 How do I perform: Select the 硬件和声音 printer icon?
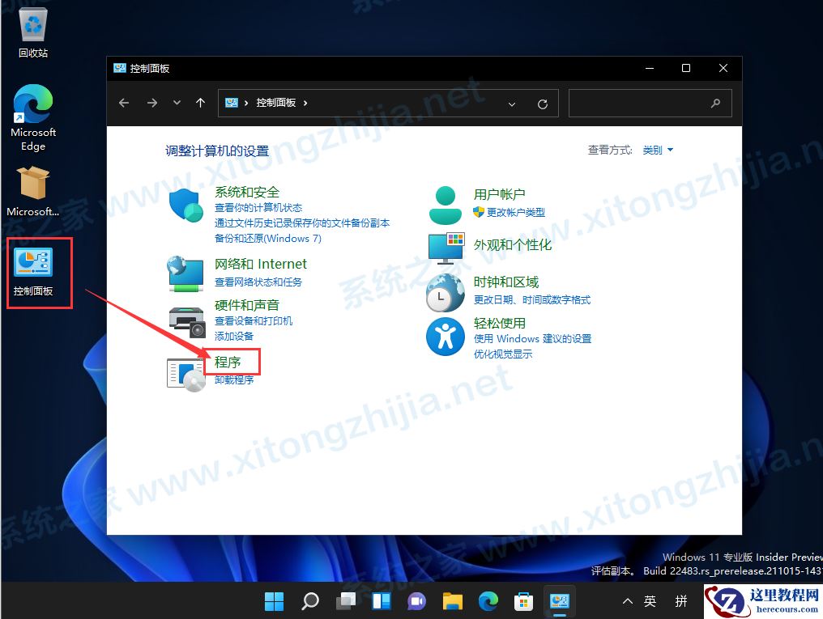pos(186,322)
